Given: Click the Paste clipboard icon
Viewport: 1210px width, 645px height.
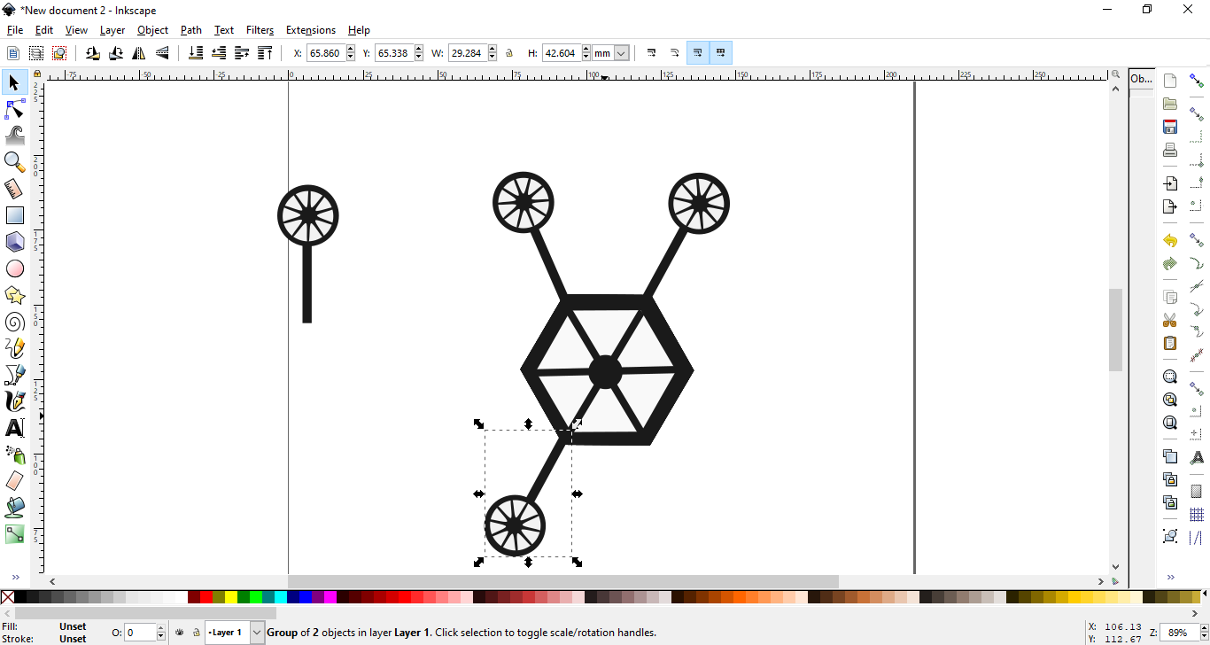Looking at the screenshot, I should click(x=1170, y=343).
